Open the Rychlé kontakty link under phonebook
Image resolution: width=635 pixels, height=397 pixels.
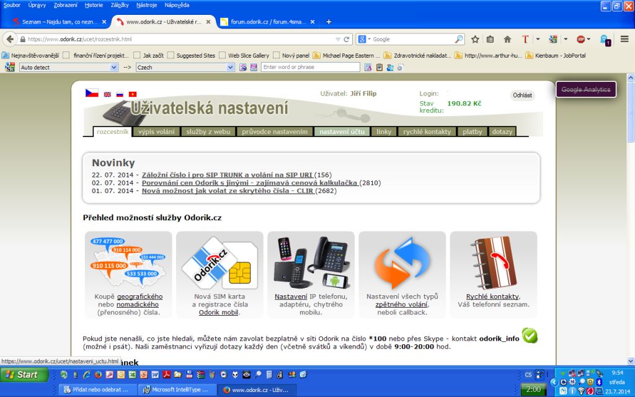(x=492, y=297)
